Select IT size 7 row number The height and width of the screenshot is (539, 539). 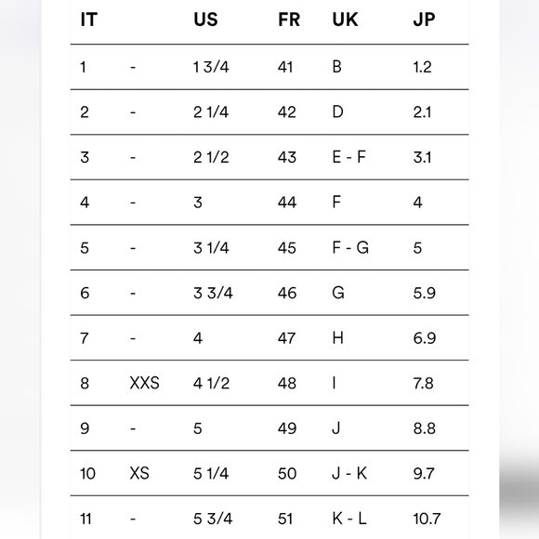85,338
